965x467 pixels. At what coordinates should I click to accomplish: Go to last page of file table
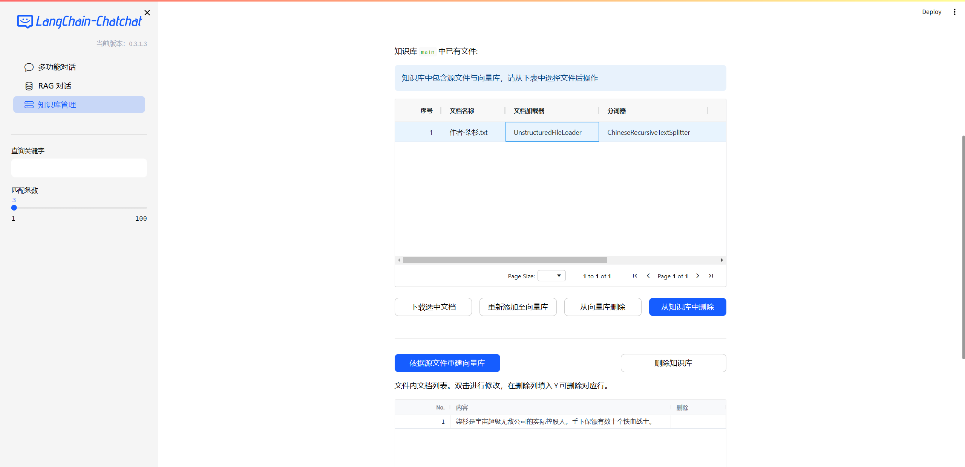point(711,276)
